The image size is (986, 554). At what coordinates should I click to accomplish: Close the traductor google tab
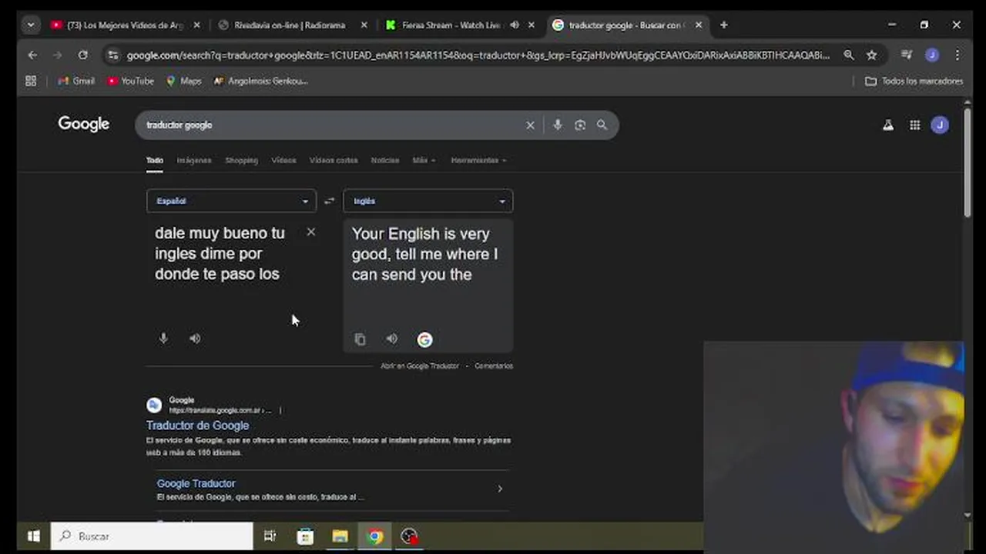point(699,25)
